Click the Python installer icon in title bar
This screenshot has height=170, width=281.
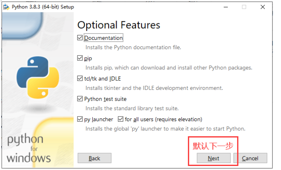pos(6,7)
